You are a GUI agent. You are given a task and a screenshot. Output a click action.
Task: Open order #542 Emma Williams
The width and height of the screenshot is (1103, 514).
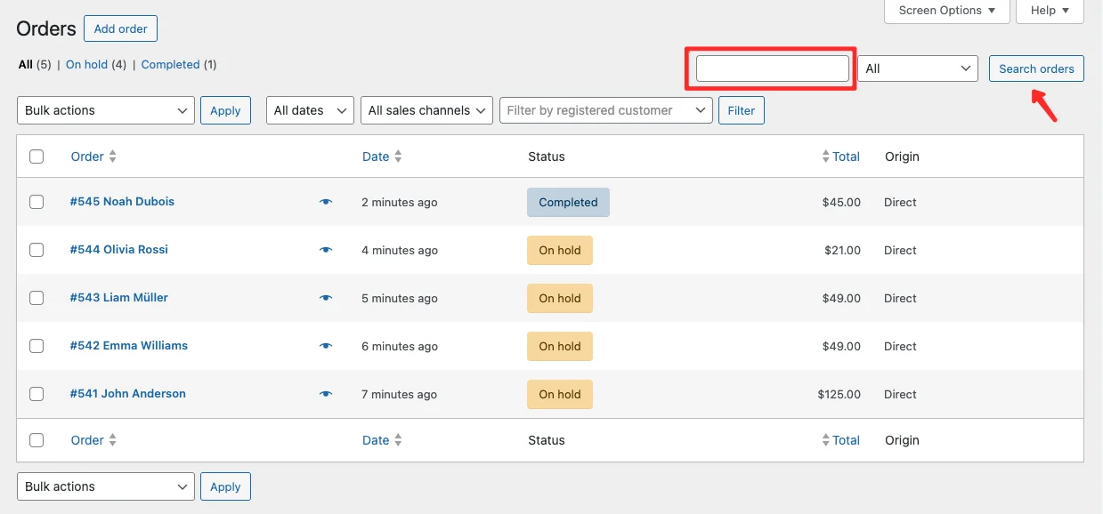click(x=129, y=346)
